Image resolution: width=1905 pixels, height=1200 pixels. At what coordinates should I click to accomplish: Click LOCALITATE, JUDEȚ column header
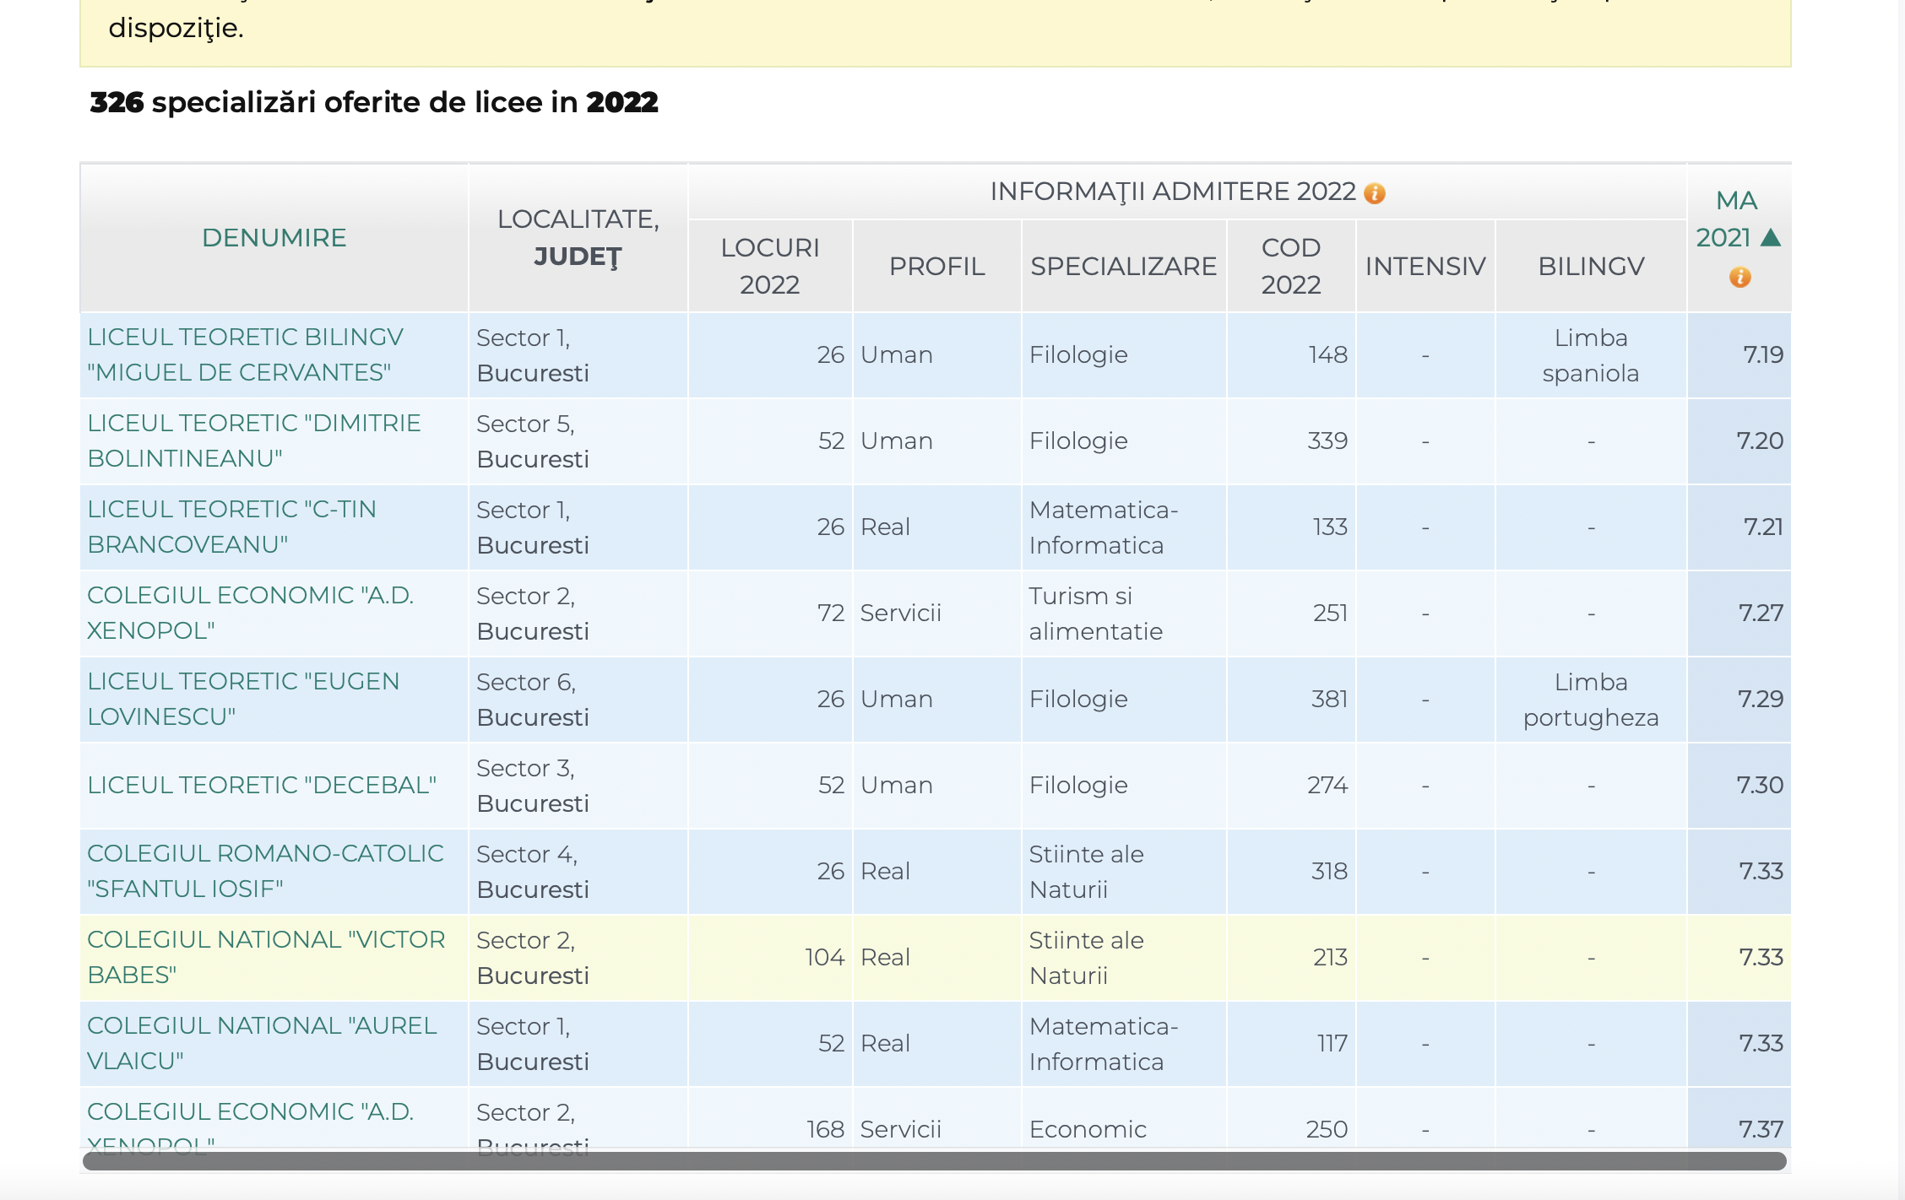578,238
